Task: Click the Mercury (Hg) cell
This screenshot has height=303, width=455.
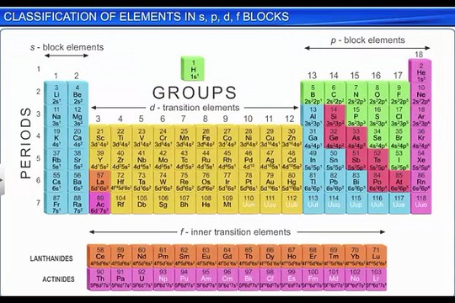Action: [292, 182]
